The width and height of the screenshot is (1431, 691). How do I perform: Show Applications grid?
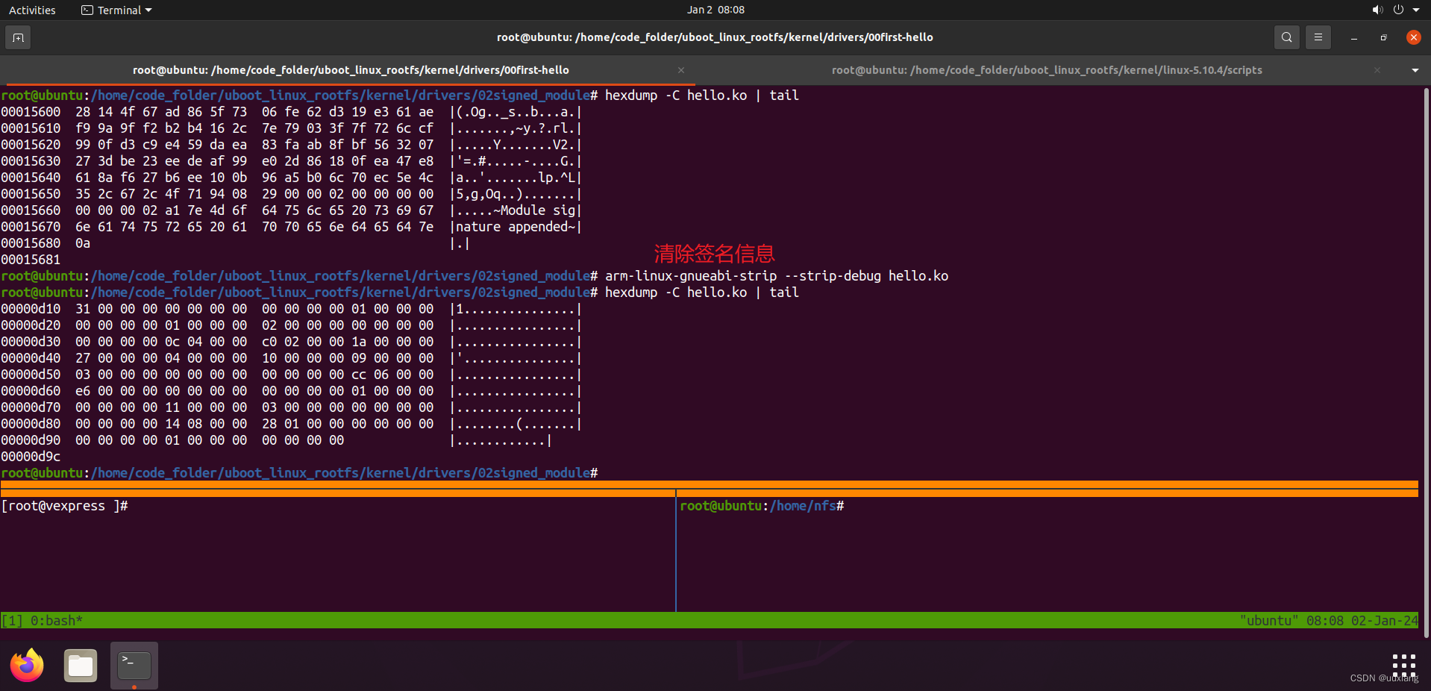1403,665
